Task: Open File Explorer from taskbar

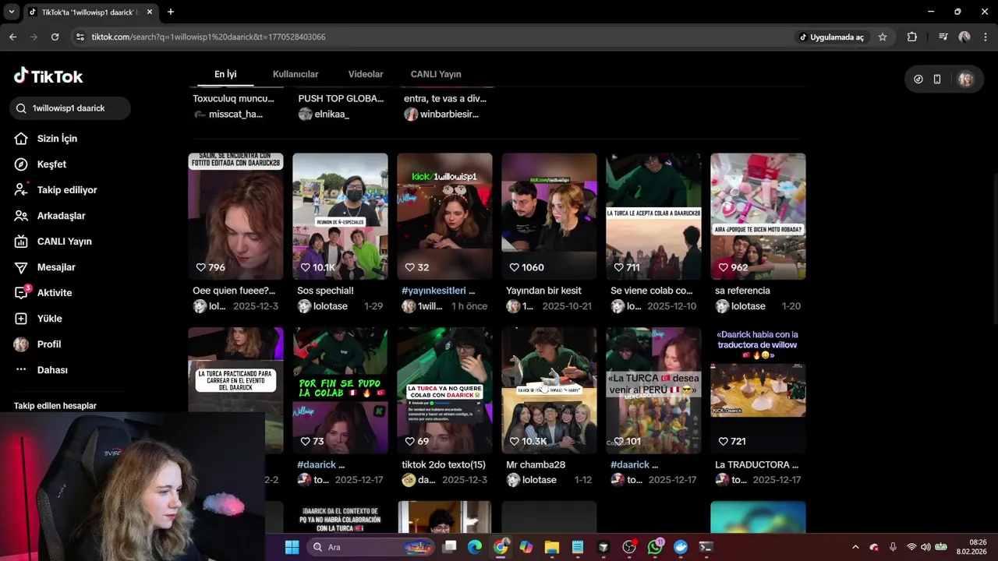Action: (551, 547)
